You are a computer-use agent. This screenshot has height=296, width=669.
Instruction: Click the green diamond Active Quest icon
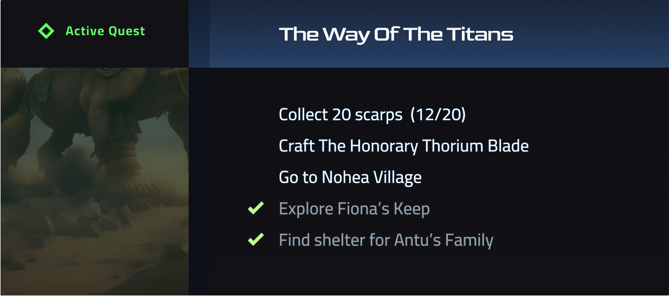click(x=46, y=31)
